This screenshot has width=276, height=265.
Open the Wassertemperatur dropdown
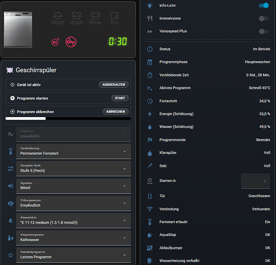74,238
